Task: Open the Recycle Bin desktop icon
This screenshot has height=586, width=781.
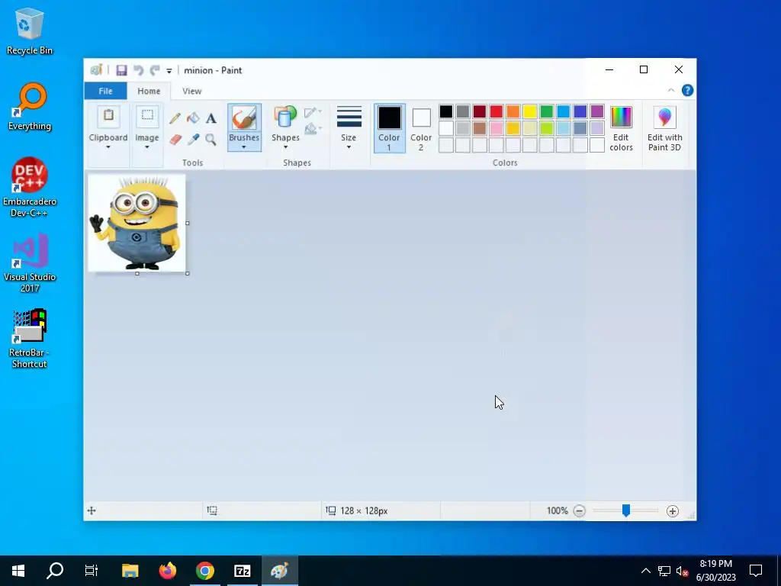Action: (x=30, y=31)
